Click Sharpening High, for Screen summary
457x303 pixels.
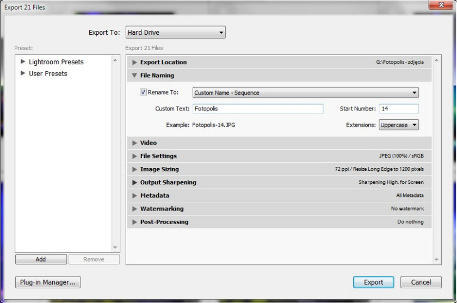tap(391, 182)
